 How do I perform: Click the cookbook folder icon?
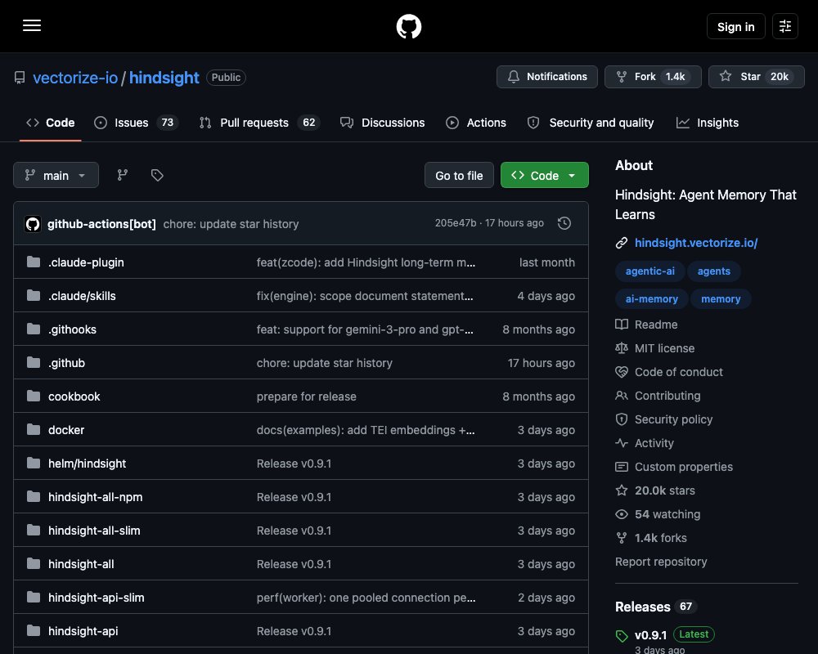tap(34, 396)
